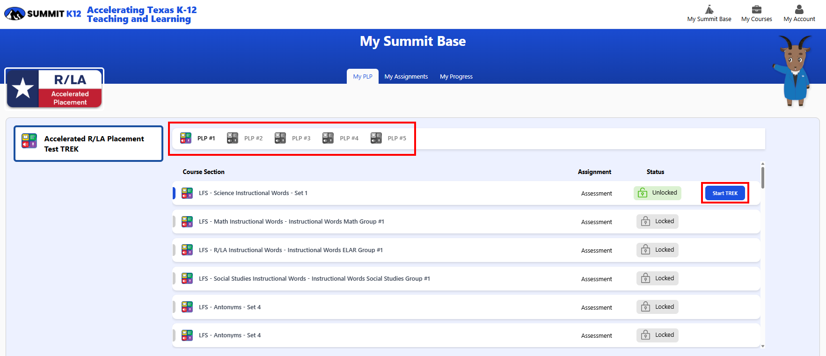Click the "My Summit Base" page heading
The height and width of the screenshot is (356, 826).
(x=413, y=41)
